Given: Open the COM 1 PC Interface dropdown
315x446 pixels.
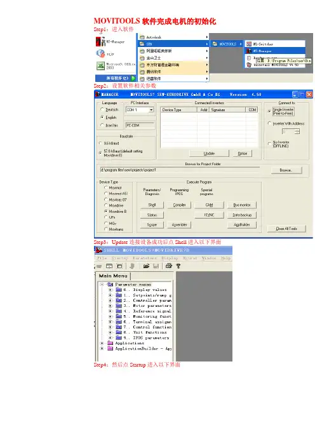Looking at the screenshot, I should (140, 110).
